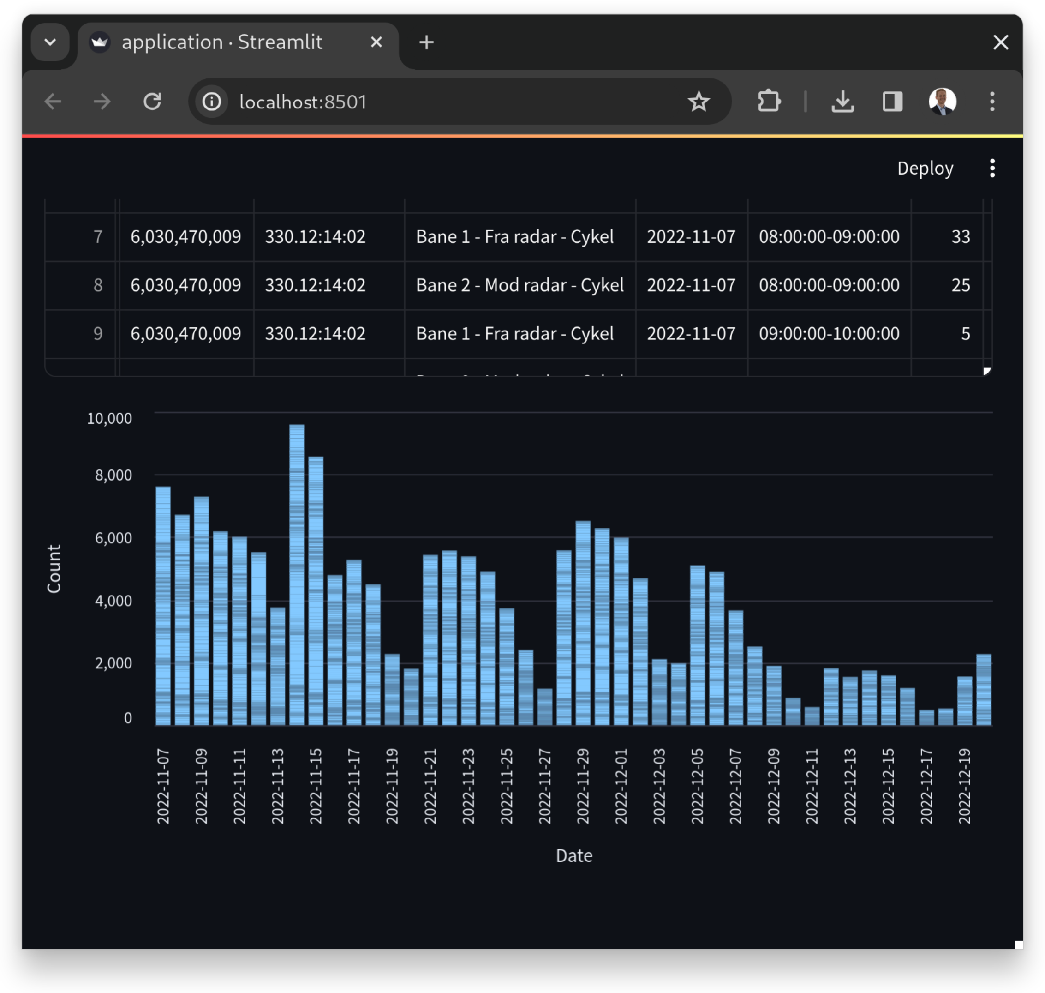Click Bane 2 - Mod radar - Cykel cell
Image resolution: width=1045 pixels, height=993 pixels.
coord(520,285)
